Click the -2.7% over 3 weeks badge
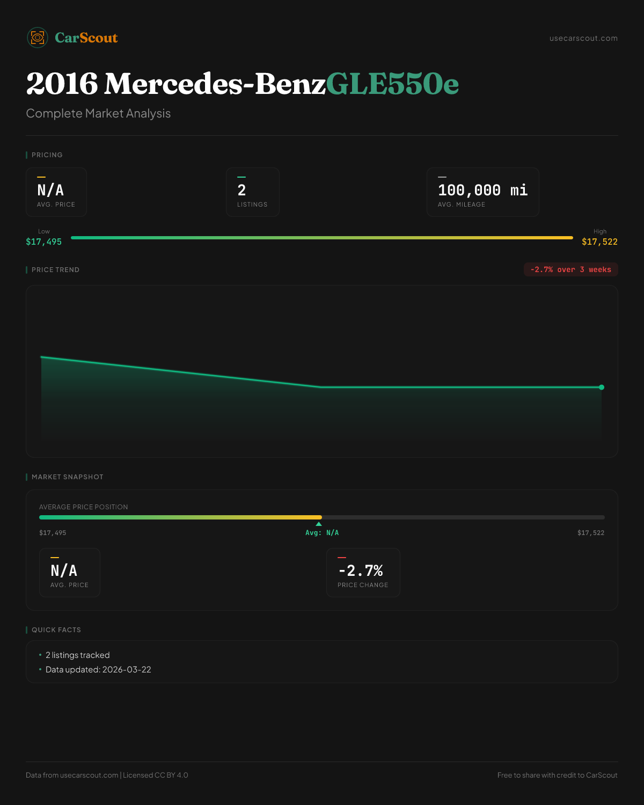The image size is (644, 805). 570,269
